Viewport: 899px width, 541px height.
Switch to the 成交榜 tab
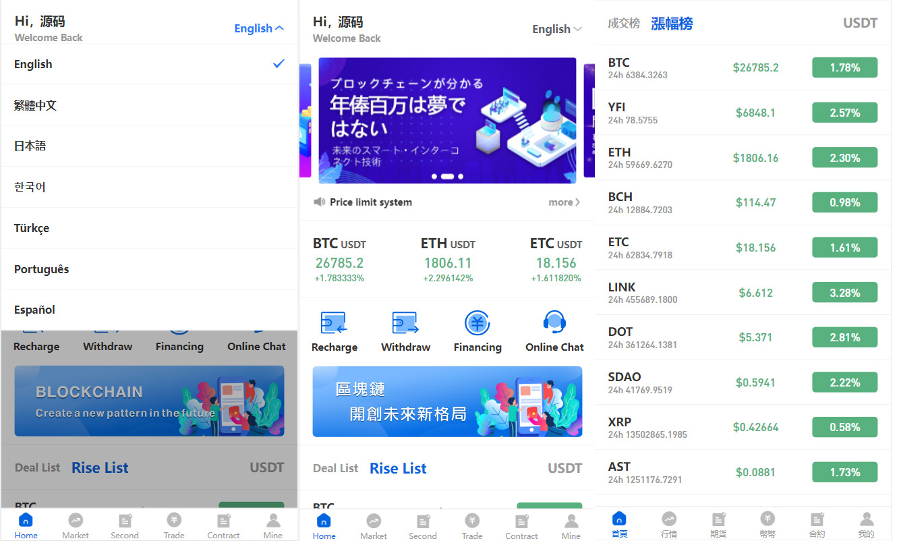pyautogui.click(x=624, y=24)
